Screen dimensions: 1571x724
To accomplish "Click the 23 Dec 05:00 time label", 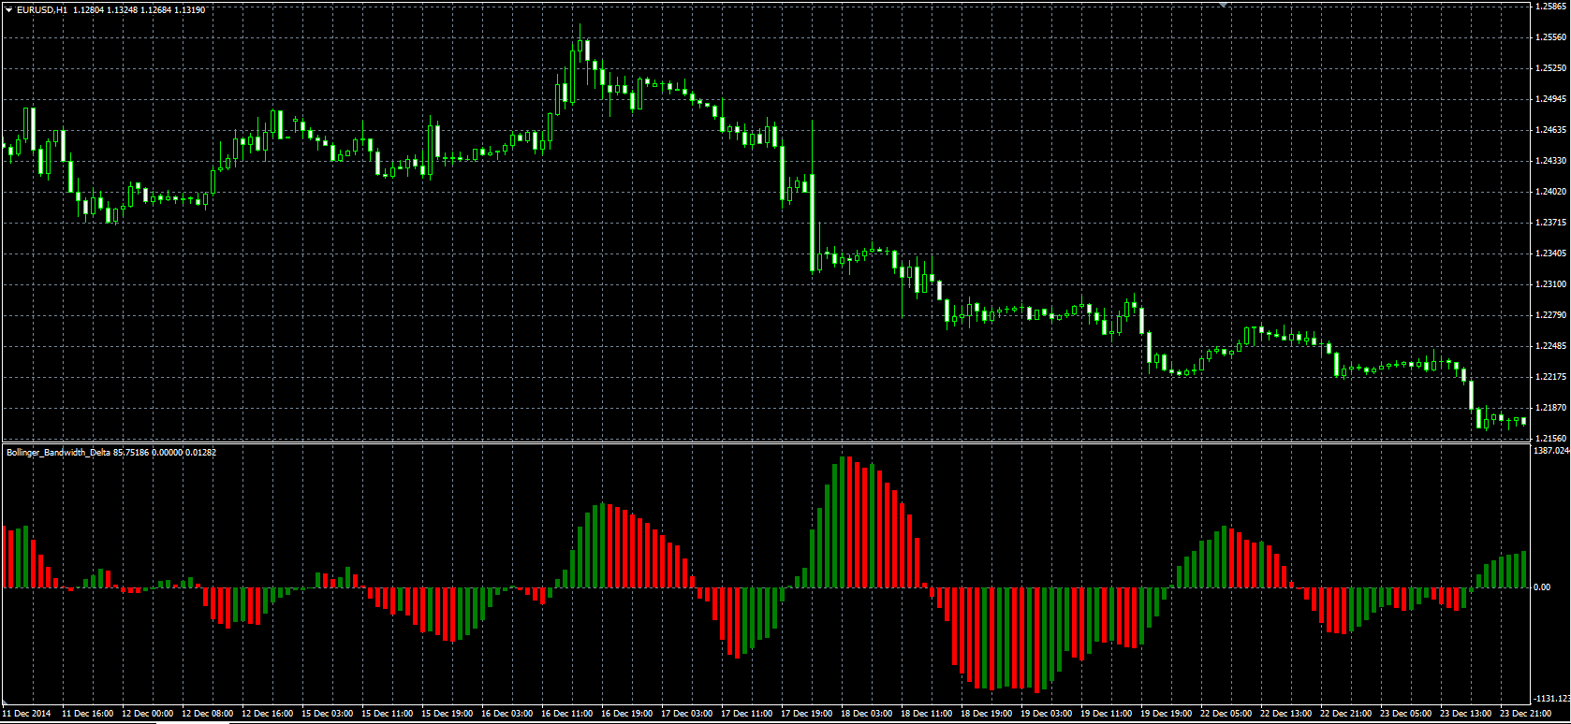I will (1406, 714).
